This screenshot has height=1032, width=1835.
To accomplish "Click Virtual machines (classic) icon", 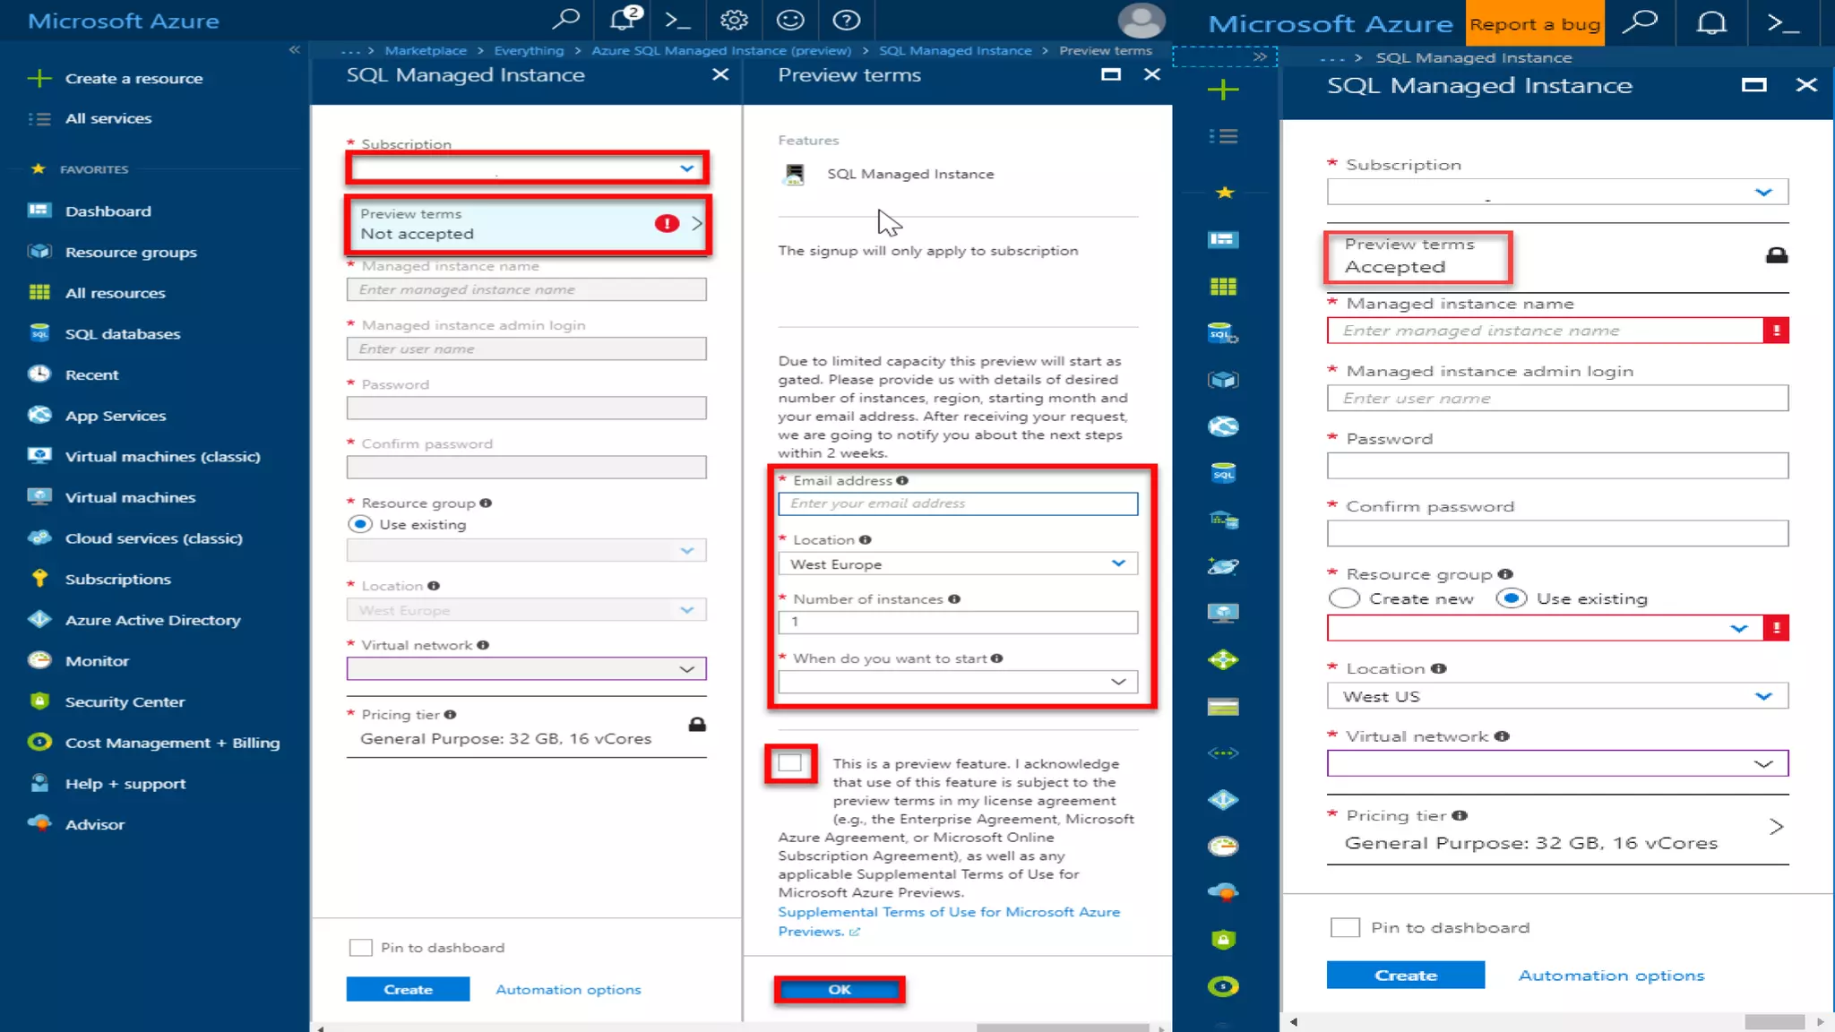I will point(39,455).
